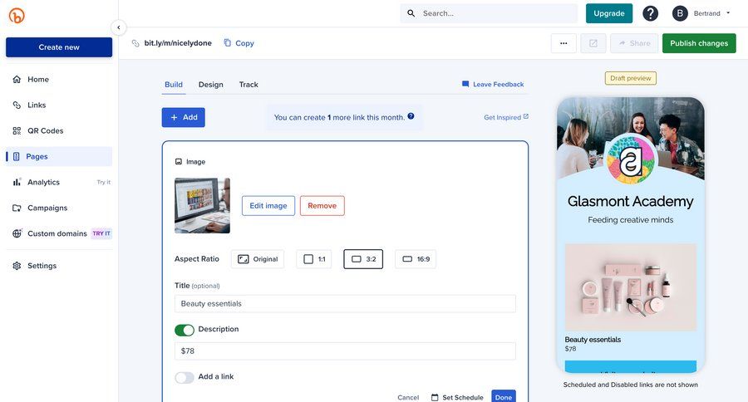Click the Add button
Viewport: 748px width, 402px height.
183,117
